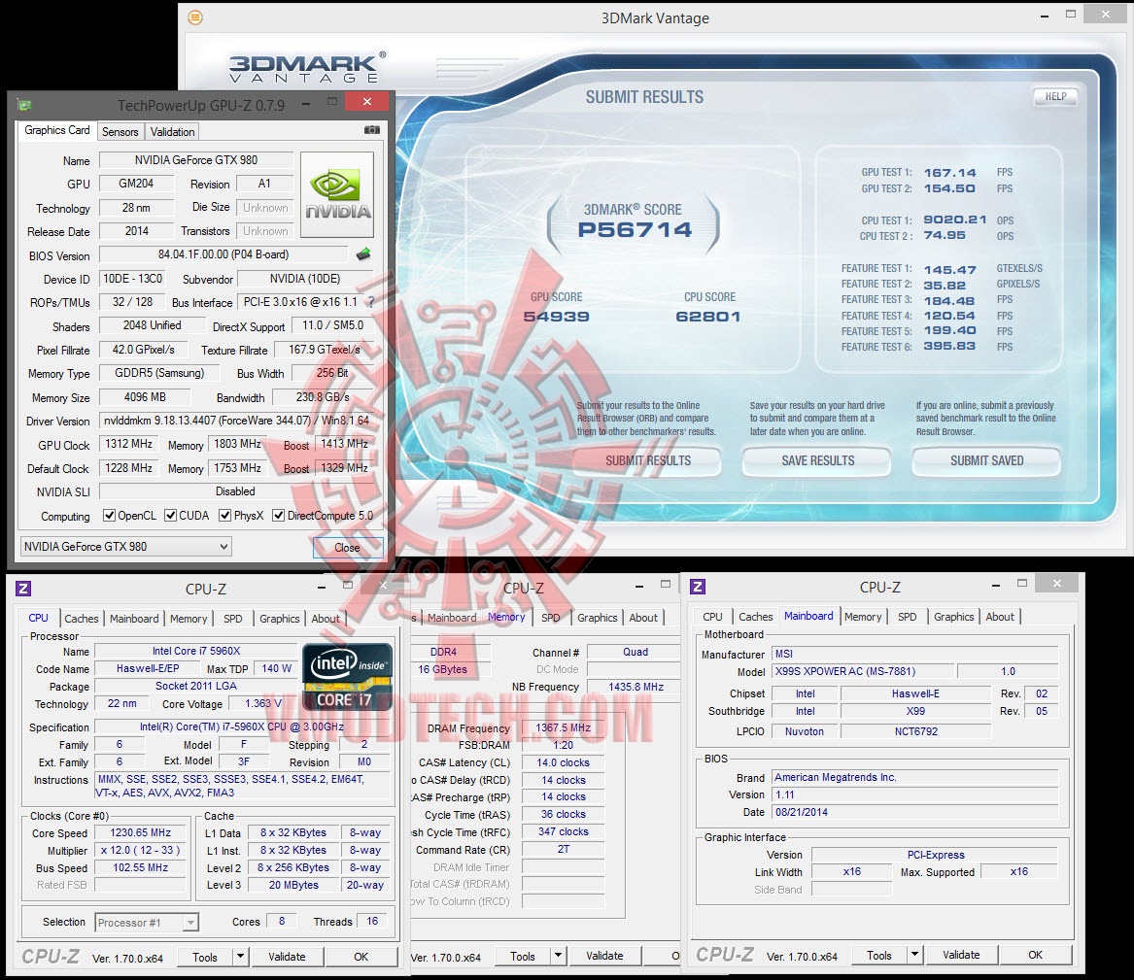Click motherboard model X99S XPOWER AC field
Viewport: 1134px width, 980px height.
click(863, 671)
